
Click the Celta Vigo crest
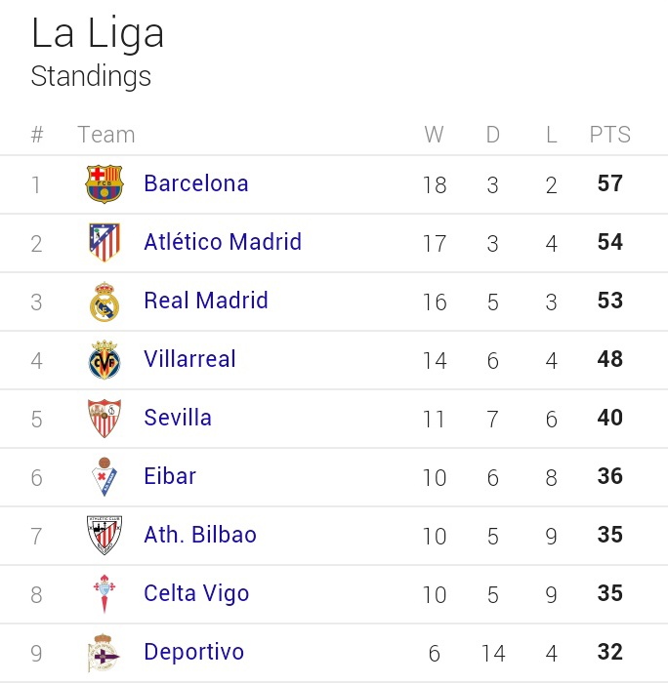(104, 593)
